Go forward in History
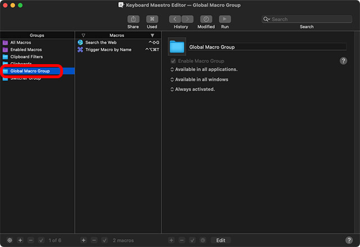The image size is (360, 247). [187, 19]
